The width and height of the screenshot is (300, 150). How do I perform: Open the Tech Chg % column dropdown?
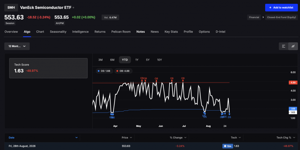click(294, 138)
